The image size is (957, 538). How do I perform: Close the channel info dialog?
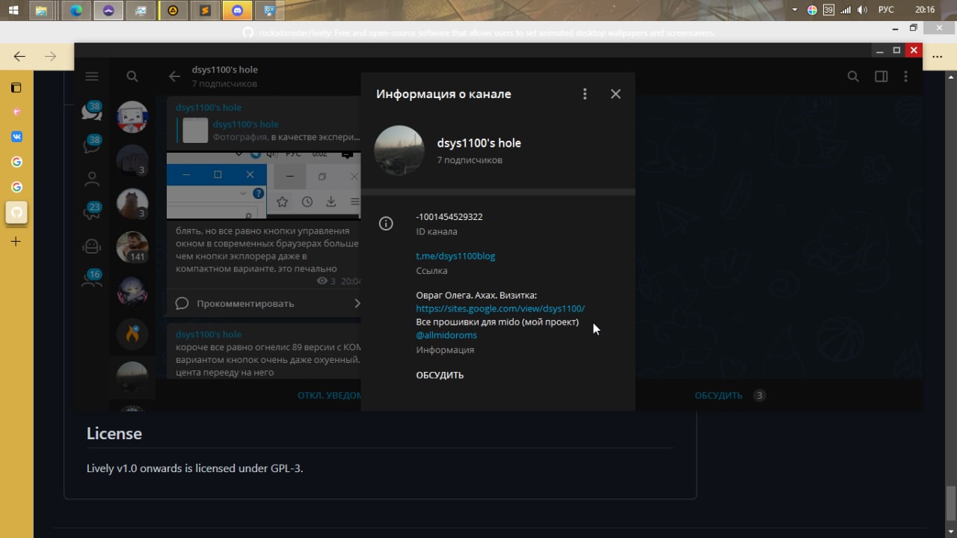click(615, 94)
